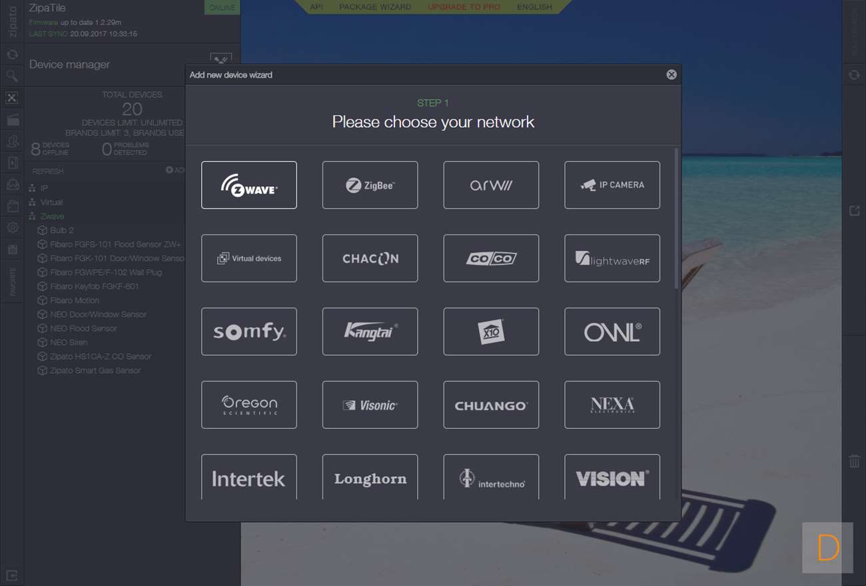Screen dimensions: 866x586
Task: Select the Fibaro Motion device
Action: coord(69,300)
